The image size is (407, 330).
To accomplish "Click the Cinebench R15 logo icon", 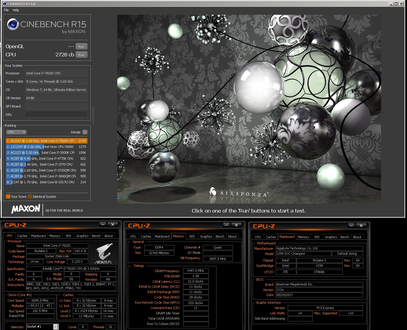I will point(13,24).
